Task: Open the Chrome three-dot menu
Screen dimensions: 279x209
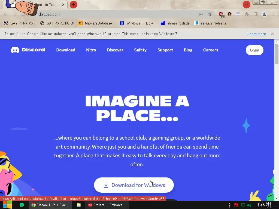Action: (273, 14)
